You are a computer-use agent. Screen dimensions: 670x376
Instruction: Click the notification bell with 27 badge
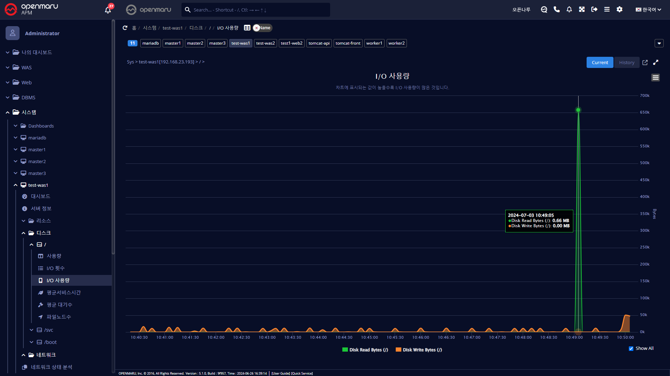108,10
